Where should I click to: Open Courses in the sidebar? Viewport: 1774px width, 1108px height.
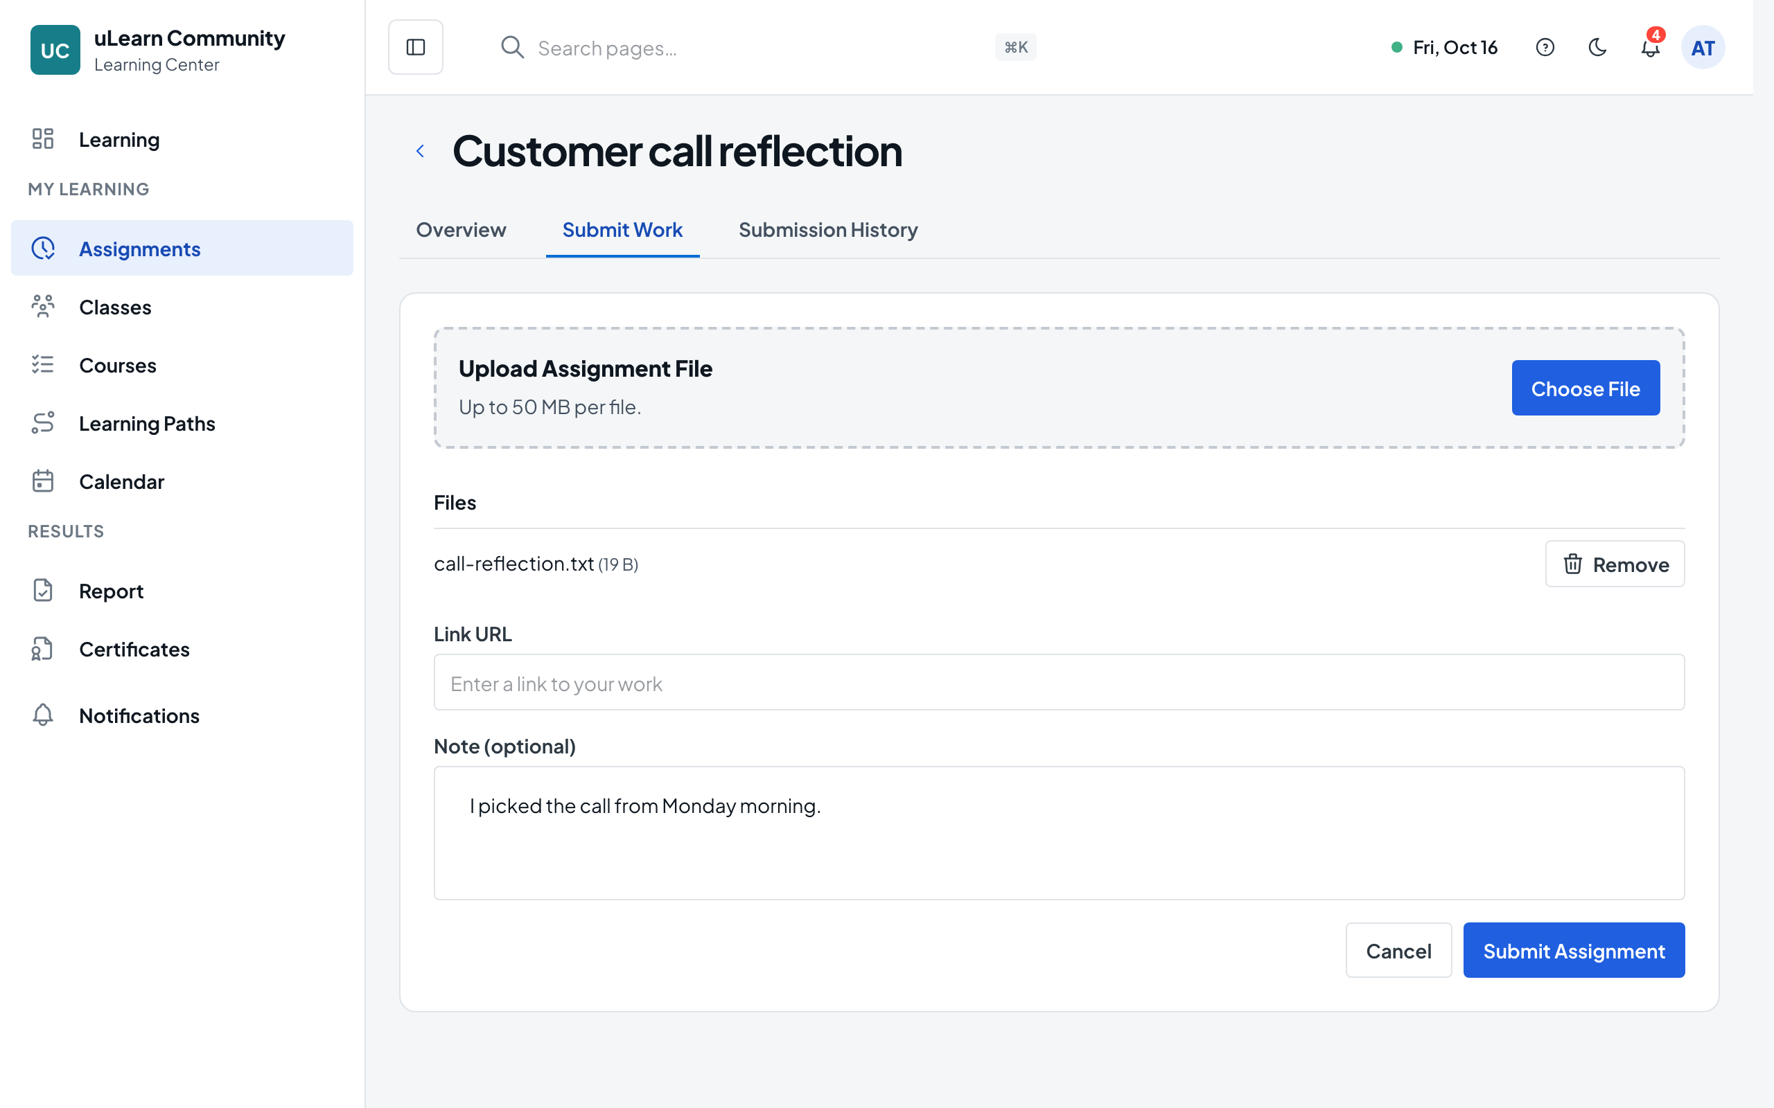(182, 365)
